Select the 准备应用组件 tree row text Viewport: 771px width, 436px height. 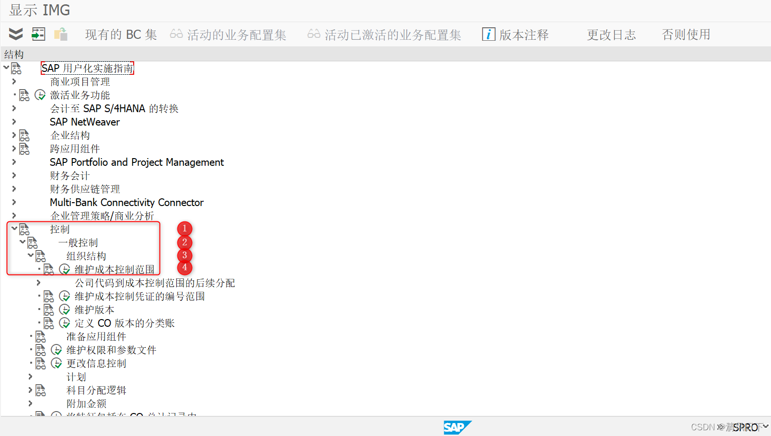point(96,337)
